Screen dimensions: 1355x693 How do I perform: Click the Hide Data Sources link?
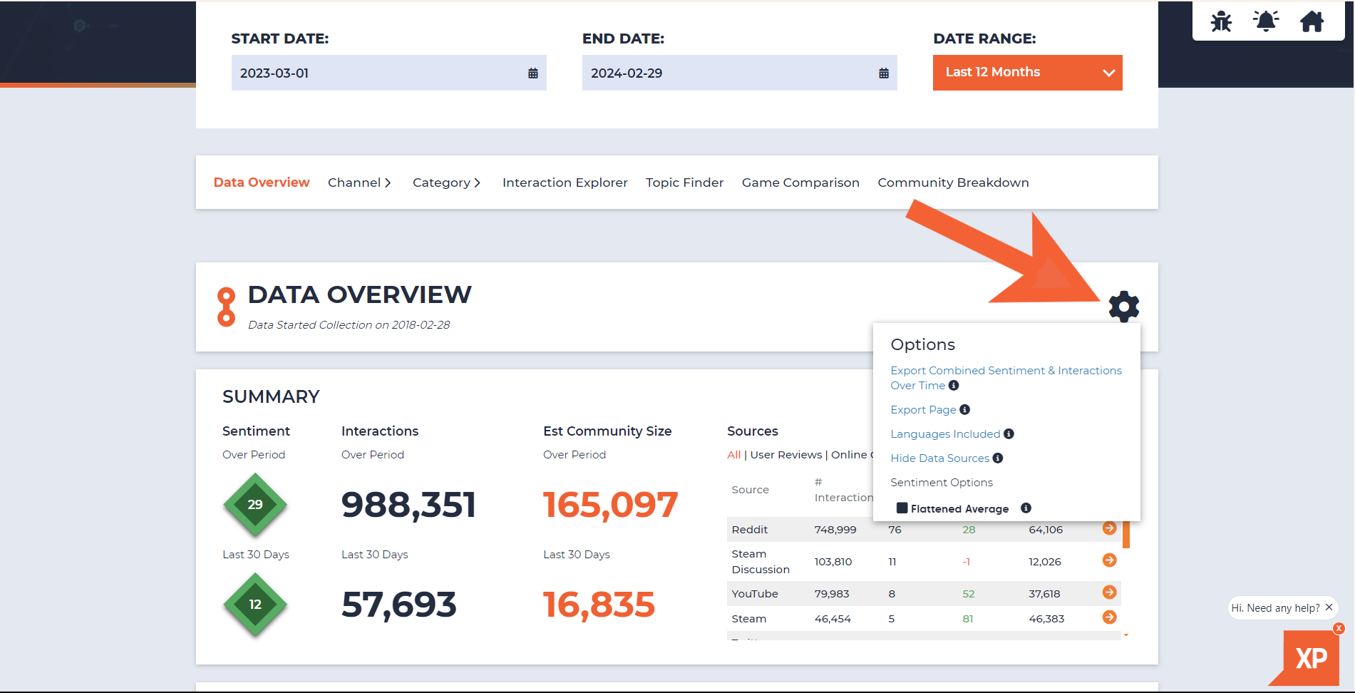(939, 458)
